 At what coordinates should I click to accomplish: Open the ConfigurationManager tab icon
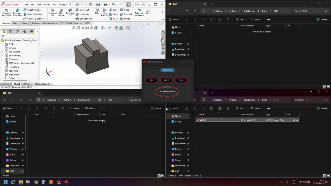pyautogui.click(x=18, y=32)
